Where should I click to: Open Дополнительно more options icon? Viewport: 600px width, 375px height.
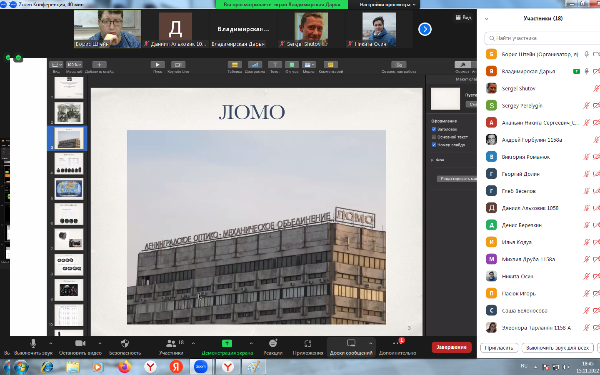pyautogui.click(x=397, y=343)
